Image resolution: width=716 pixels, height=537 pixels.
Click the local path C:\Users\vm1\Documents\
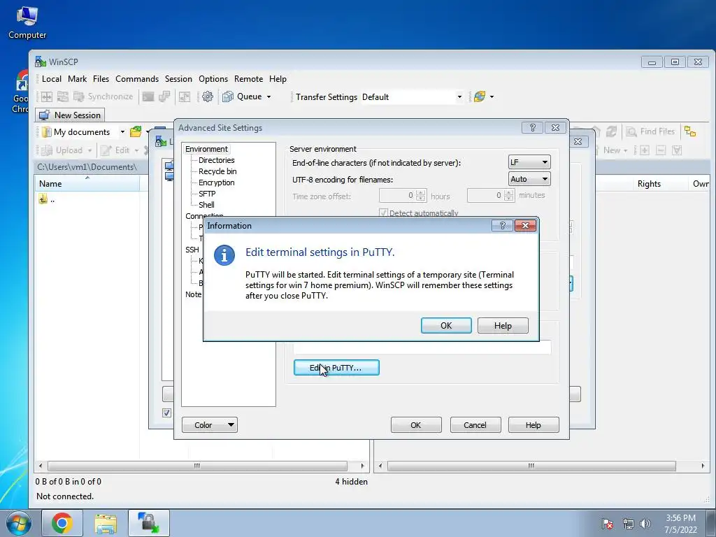[87, 167]
